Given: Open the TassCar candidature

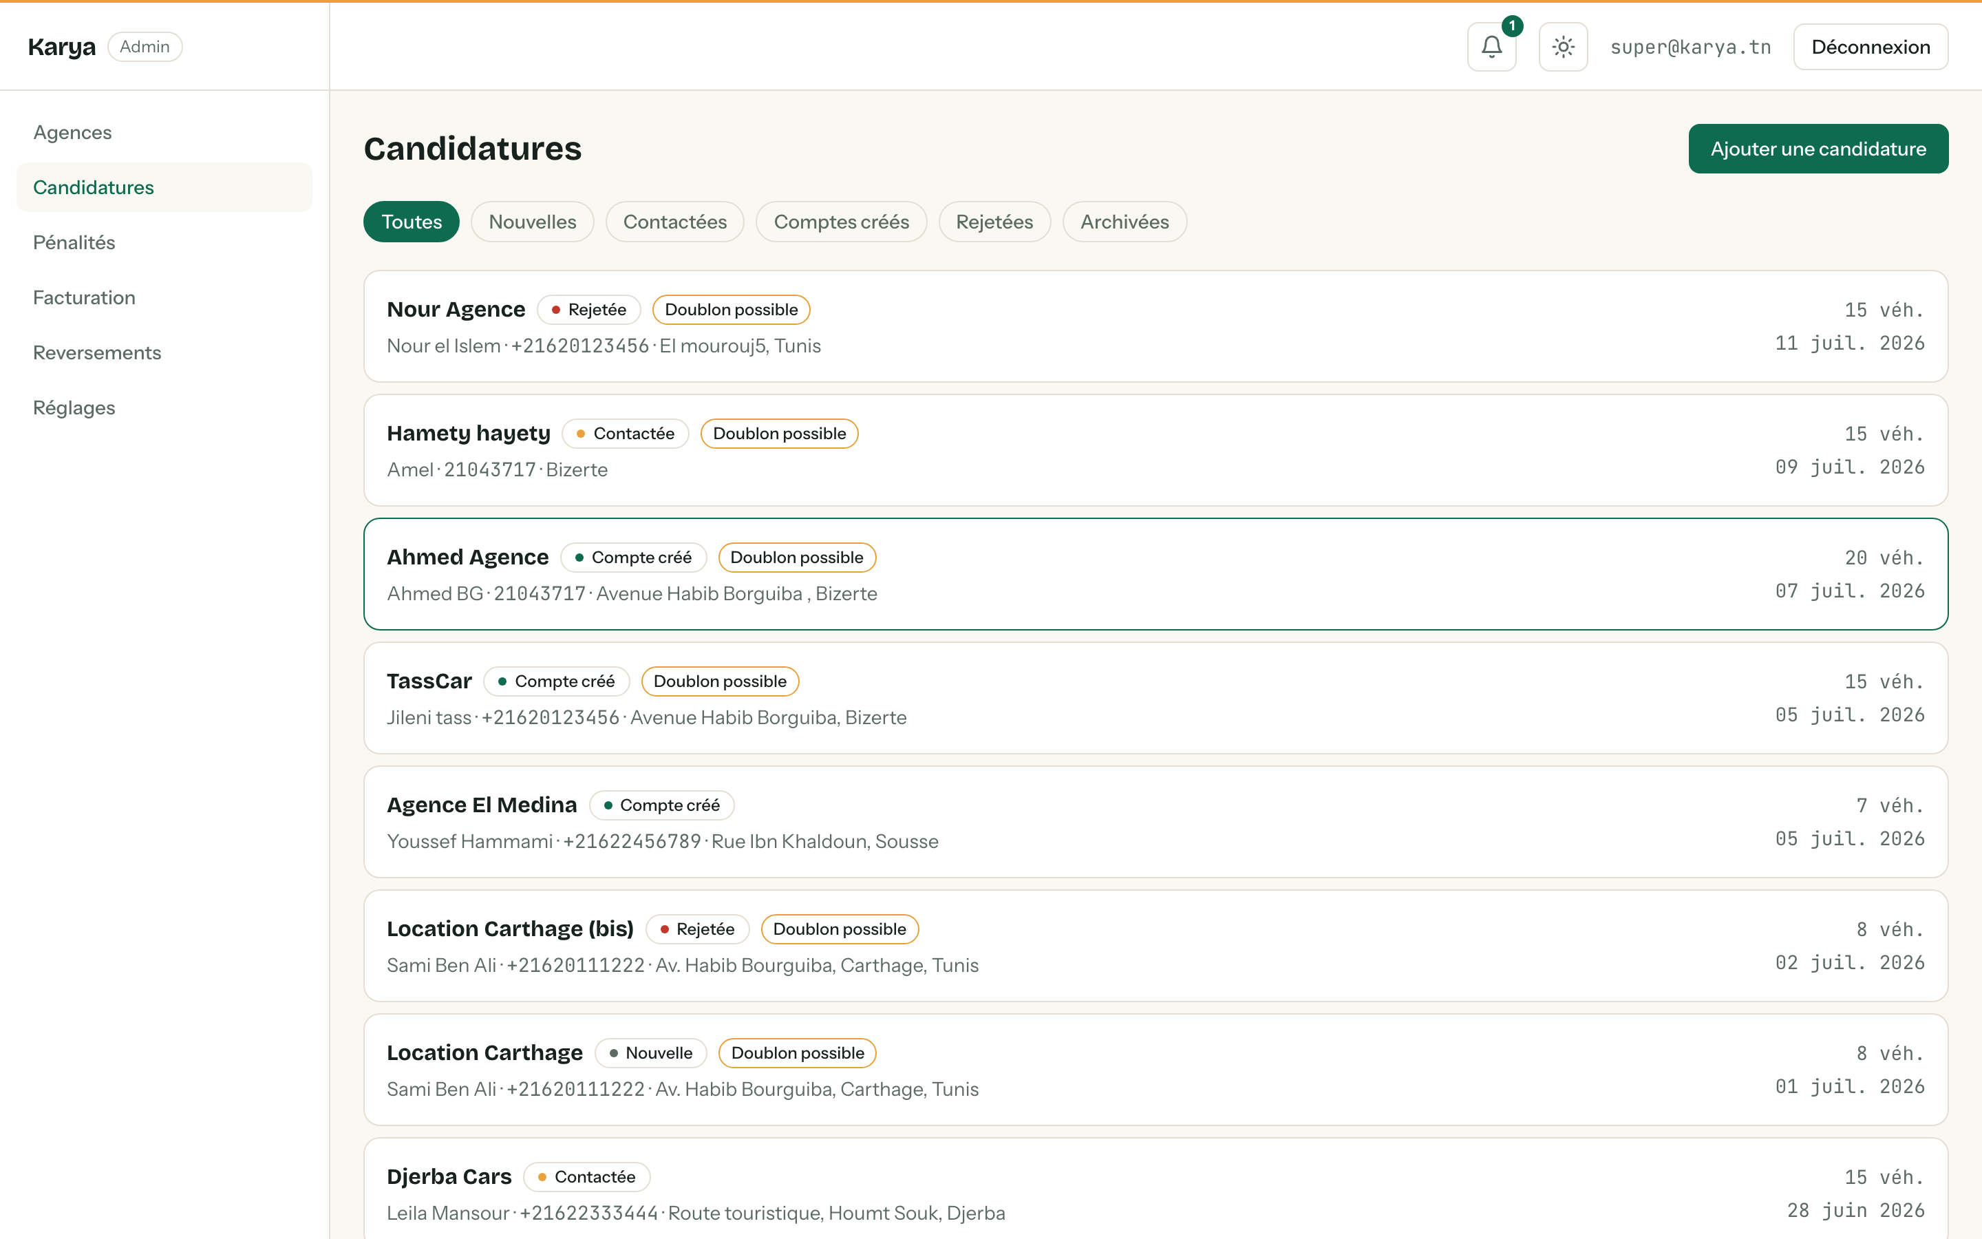Looking at the screenshot, I should click(1155, 697).
